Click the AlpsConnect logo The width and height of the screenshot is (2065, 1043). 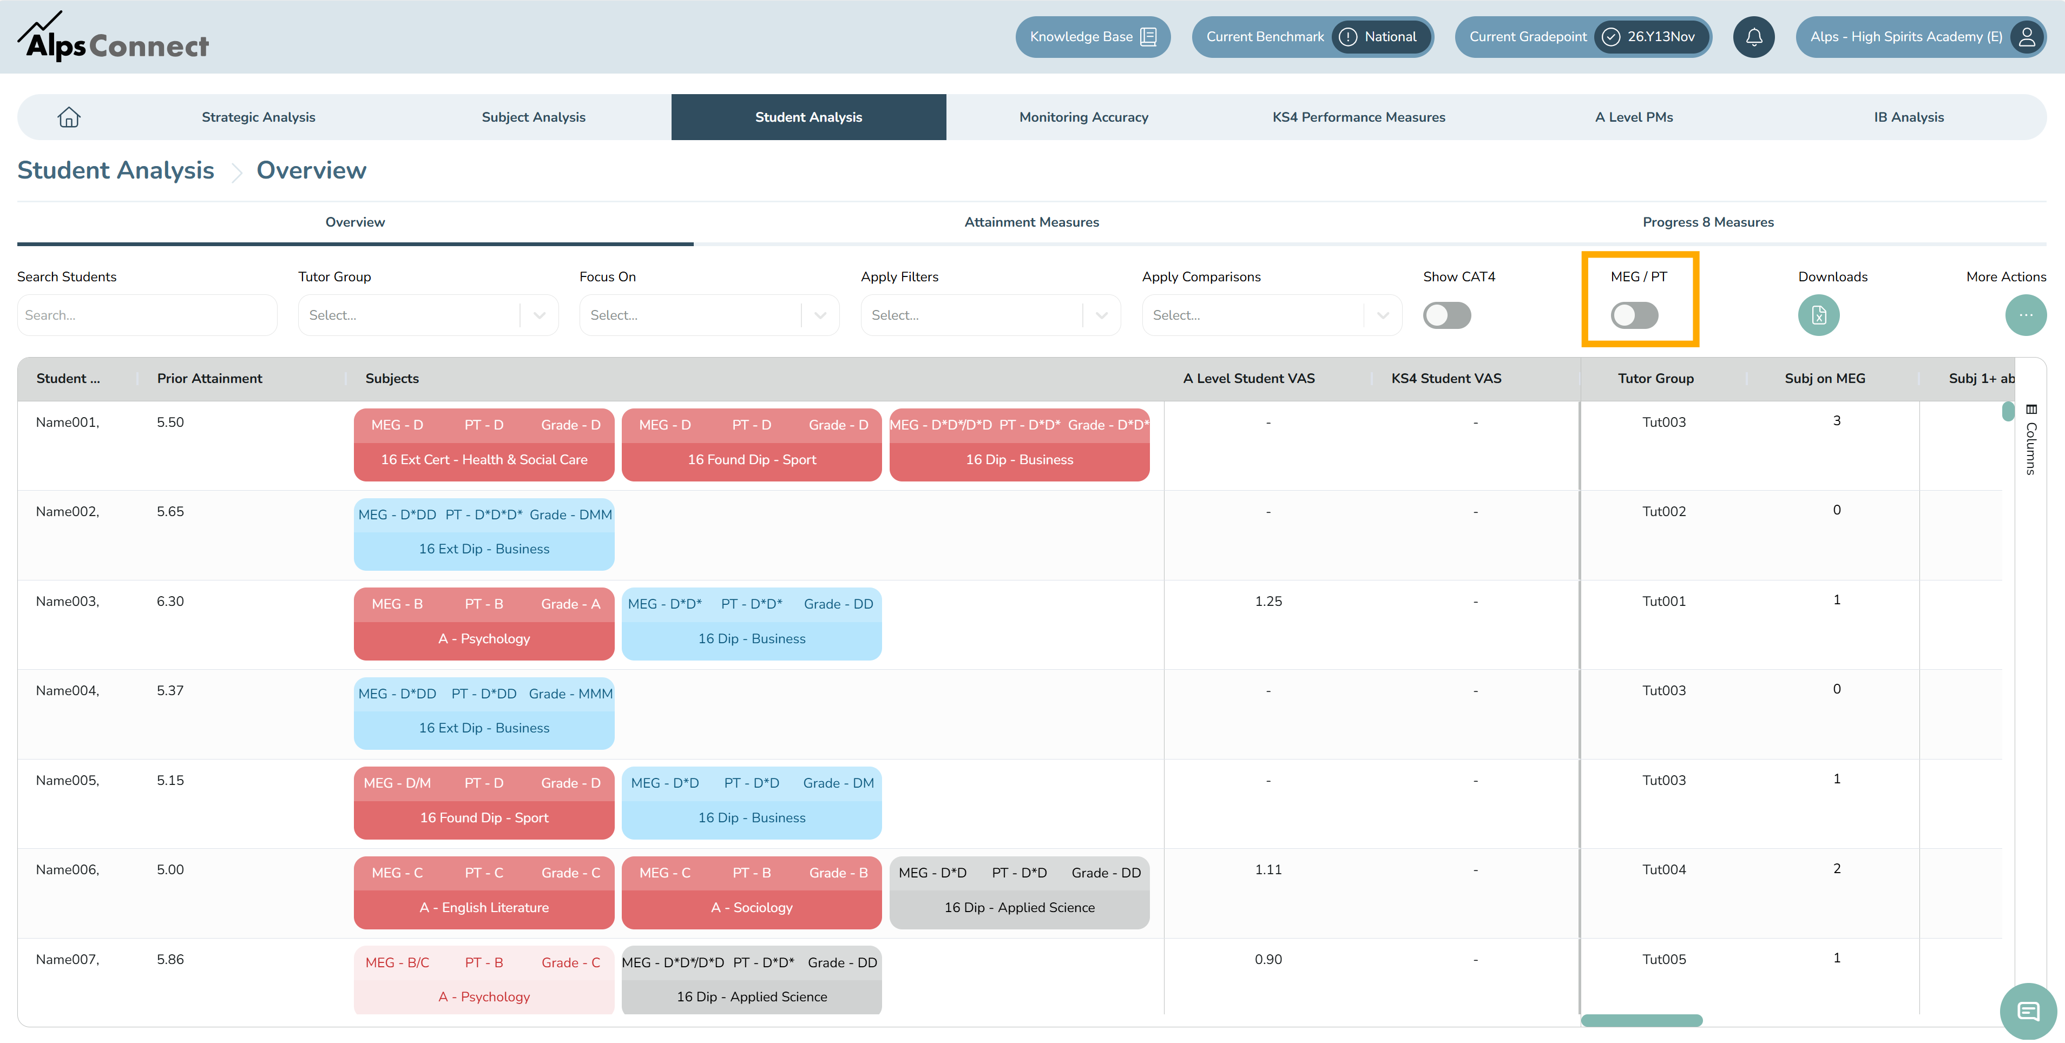pyautogui.click(x=113, y=37)
